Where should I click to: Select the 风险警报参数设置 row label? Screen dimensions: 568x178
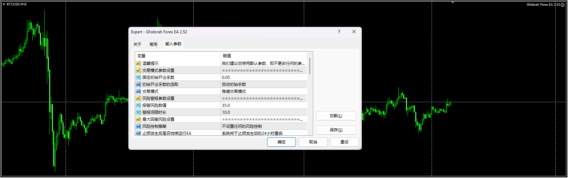(x=158, y=98)
